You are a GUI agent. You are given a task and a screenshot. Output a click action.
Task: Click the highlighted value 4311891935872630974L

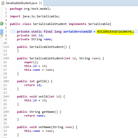[115, 32]
